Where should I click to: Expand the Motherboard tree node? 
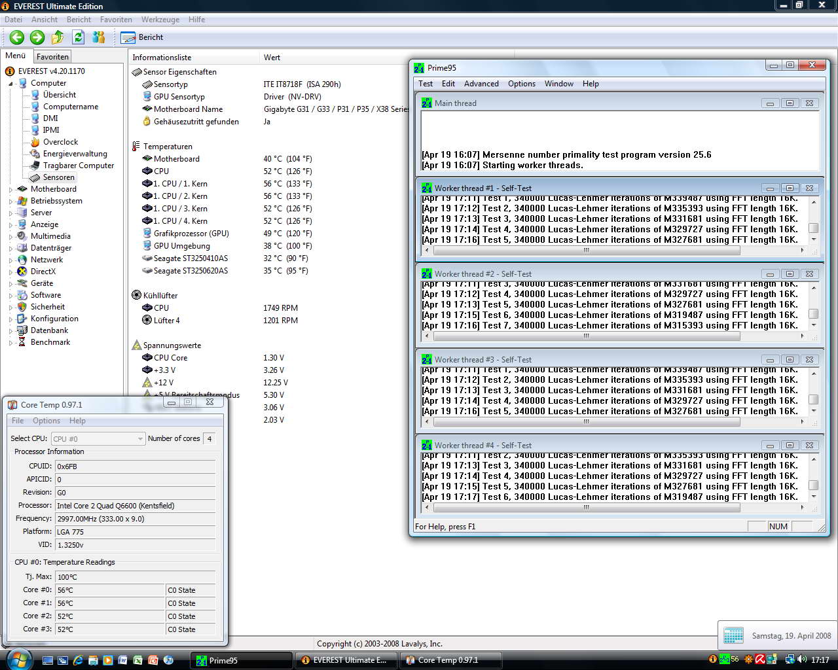pos(10,190)
